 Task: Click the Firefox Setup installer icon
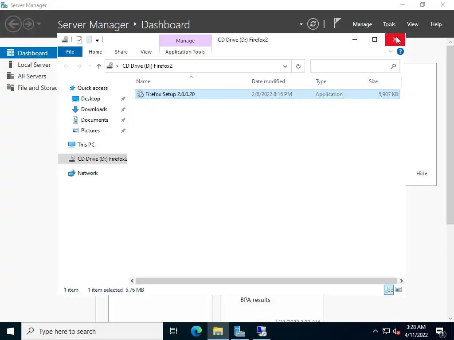pyautogui.click(x=140, y=94)
